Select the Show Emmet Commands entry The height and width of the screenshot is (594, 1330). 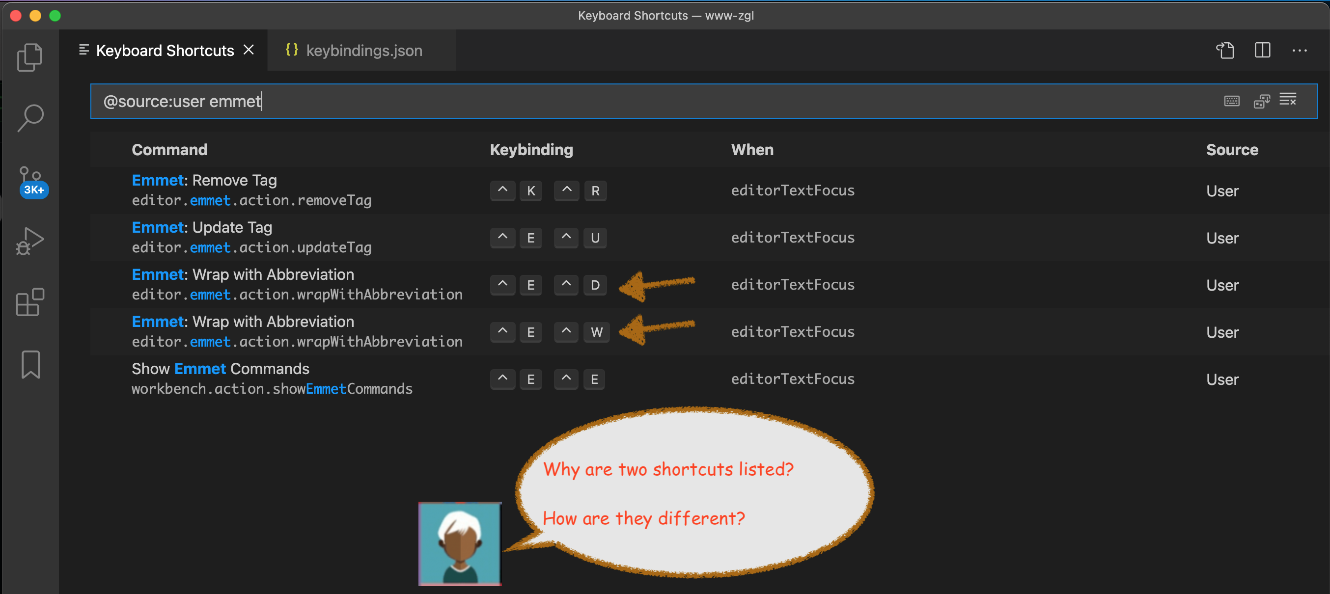310,378
